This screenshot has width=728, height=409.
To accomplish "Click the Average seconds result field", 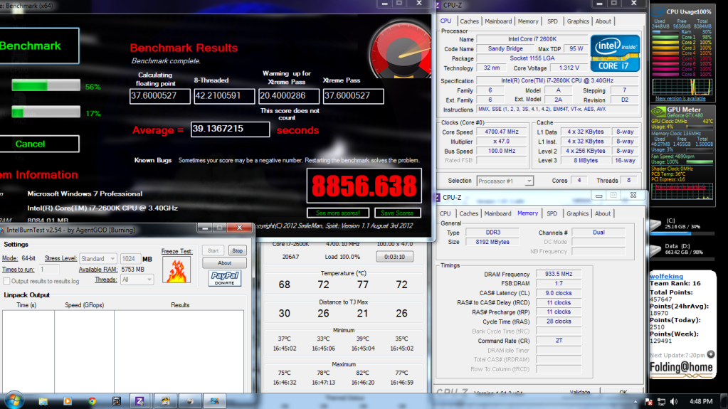I will [230, 129].
